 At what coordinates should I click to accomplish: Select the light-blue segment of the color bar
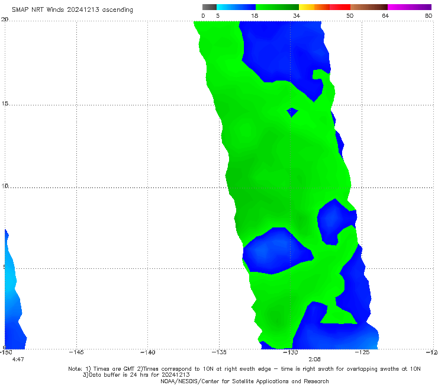[236, 7]
